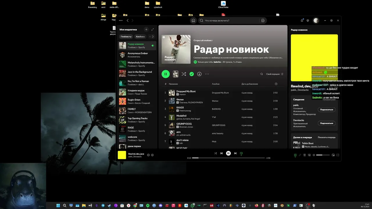Image resolution: width=372 pixels, height=209 pixels.
Task: Open Кладмен мудак single in library
Action: pyautogui.click(x=137, y=92)
